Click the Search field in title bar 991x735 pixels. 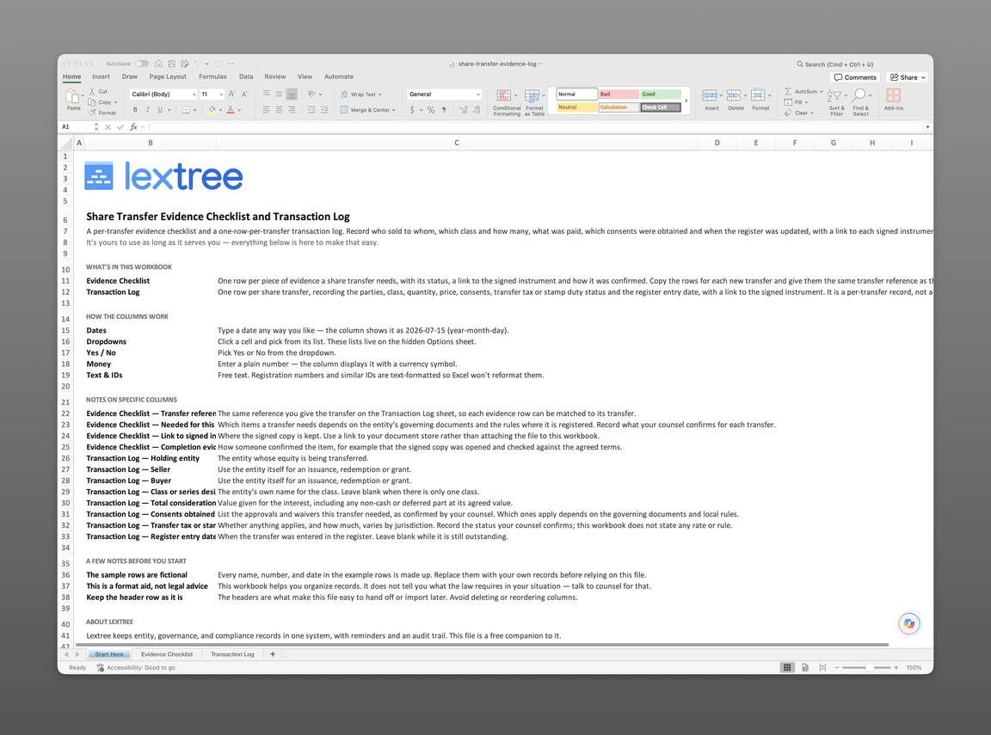pyautogui.click(x=834, y=64)
